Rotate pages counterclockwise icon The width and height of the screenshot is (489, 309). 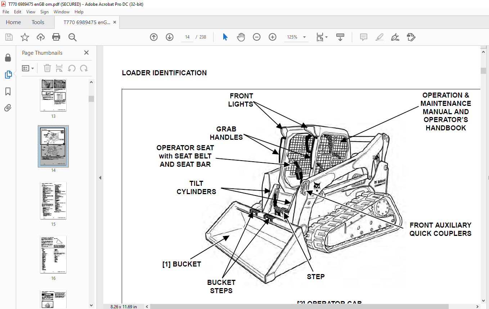coord(72,68)
